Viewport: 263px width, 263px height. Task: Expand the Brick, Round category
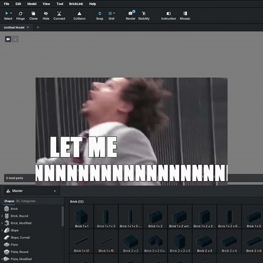pos(2,216)
